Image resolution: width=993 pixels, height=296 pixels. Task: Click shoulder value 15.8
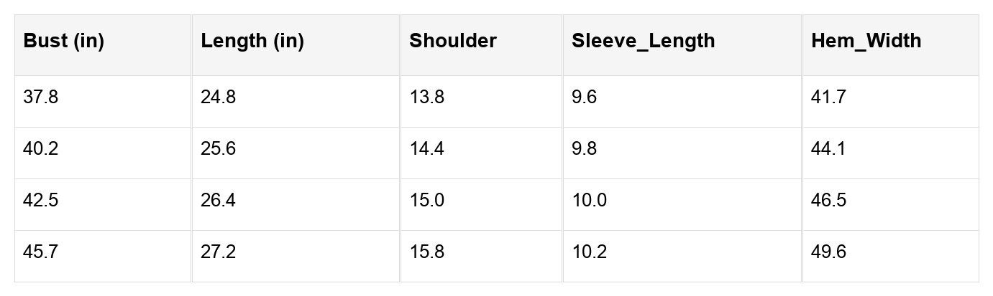427,252
